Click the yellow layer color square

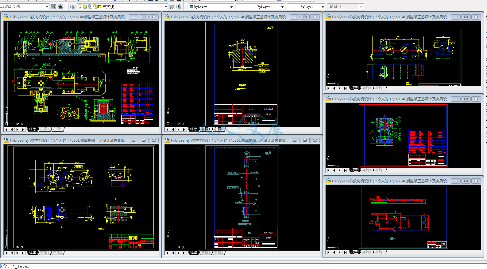pos(100,7)
